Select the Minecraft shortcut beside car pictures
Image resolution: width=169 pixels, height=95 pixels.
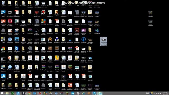[x=10, y=86]
